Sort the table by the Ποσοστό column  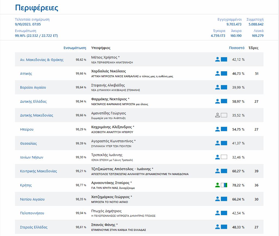(237, 48)
